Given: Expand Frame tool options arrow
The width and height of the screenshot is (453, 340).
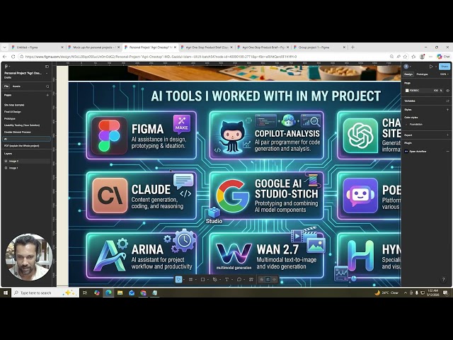Looking at the screenshot, I should click(196, 280).
